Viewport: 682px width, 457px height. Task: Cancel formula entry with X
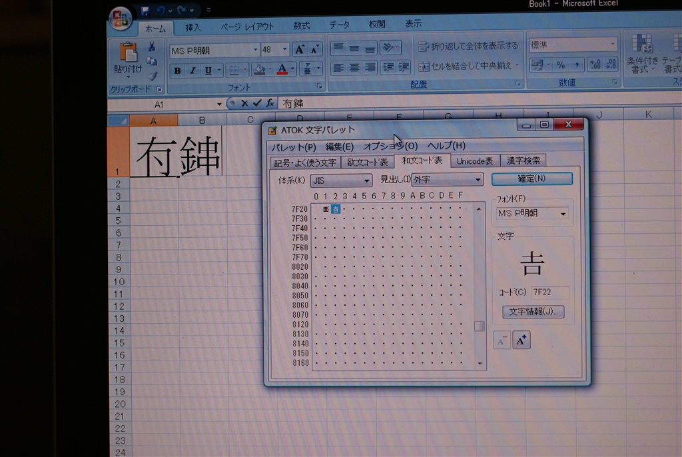[244, 103]
